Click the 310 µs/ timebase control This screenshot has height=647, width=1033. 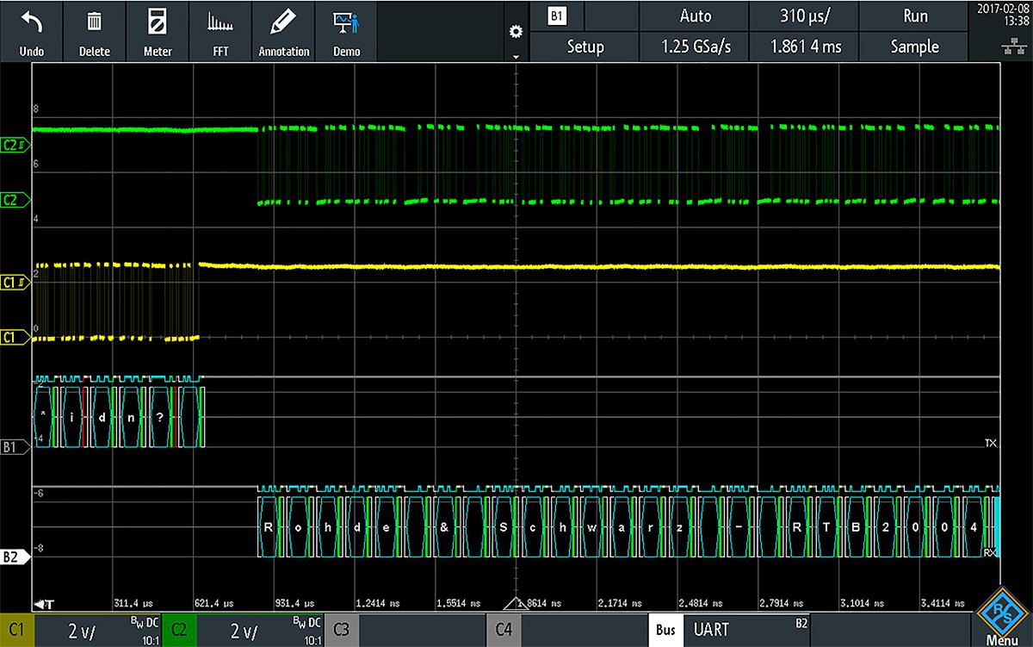[803, 16]
